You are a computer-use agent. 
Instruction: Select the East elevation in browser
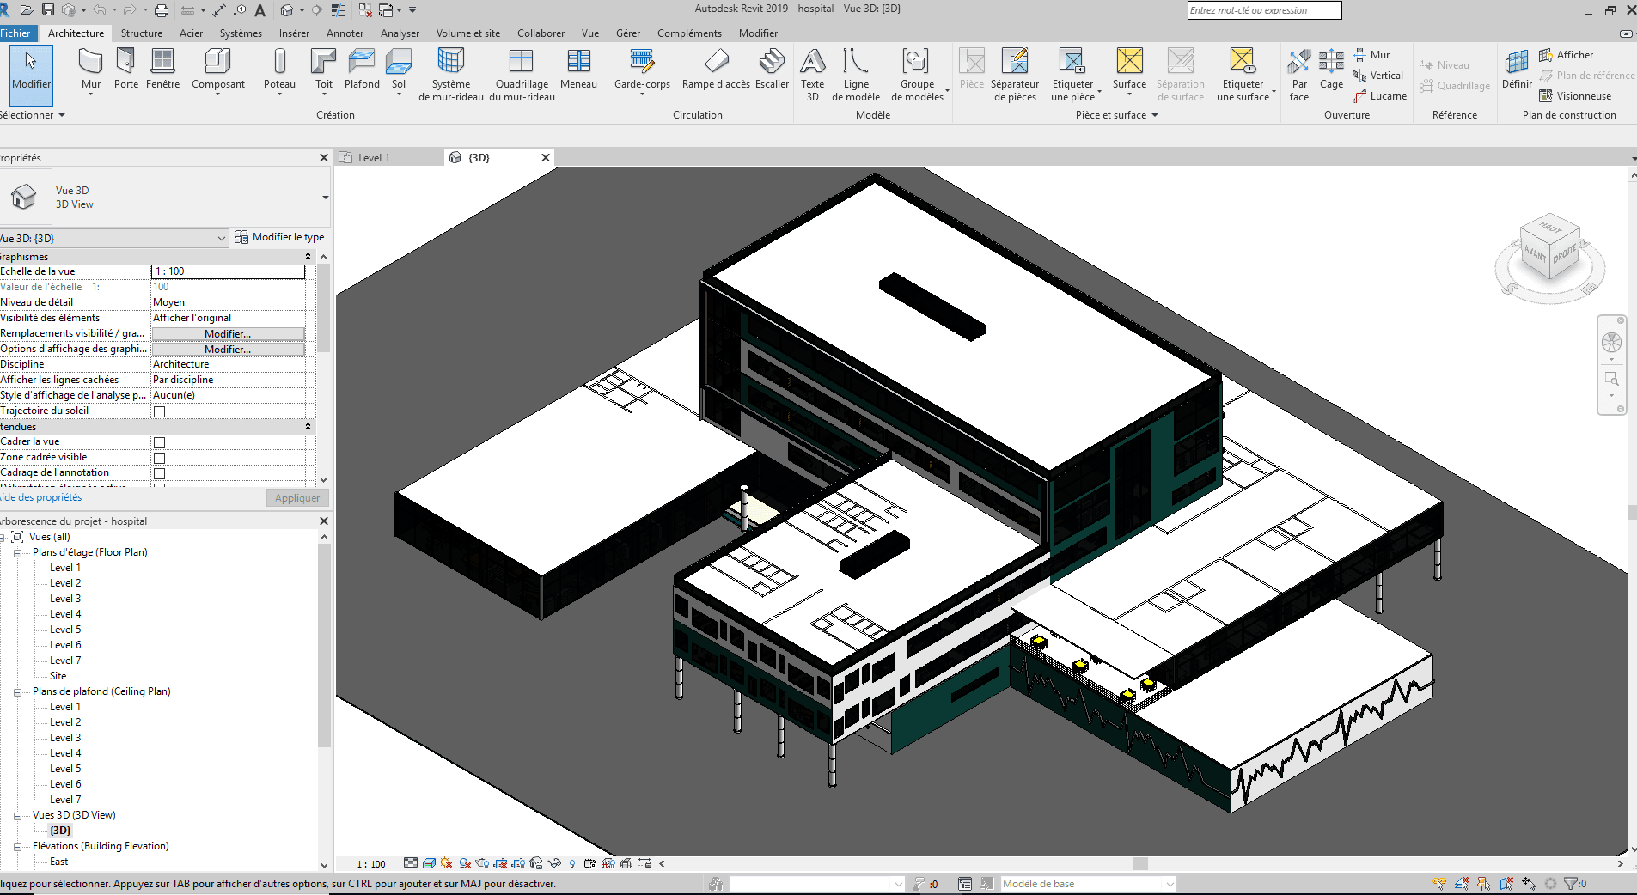pos(58,862)
